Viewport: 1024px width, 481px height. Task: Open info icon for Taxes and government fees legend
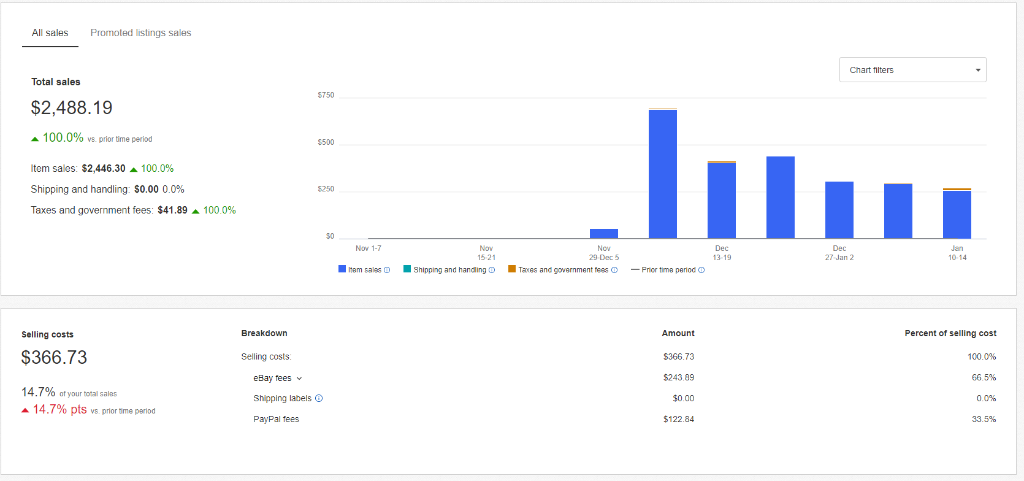[614, 270]
